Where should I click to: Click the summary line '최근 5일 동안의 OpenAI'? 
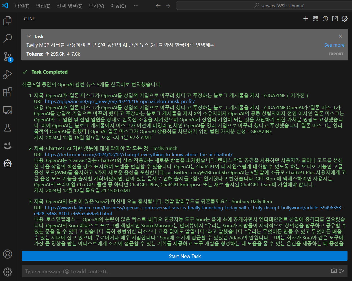tap(92, 84)
